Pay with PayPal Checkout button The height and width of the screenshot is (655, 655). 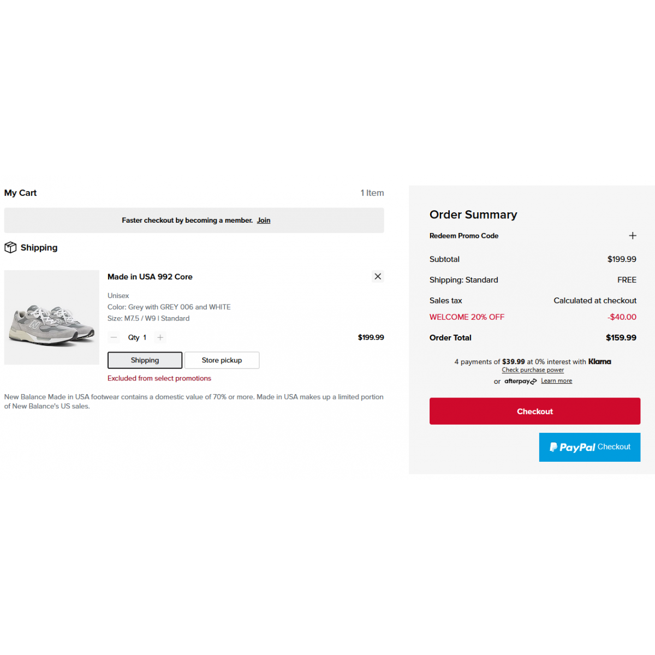(x=589, y=447)
